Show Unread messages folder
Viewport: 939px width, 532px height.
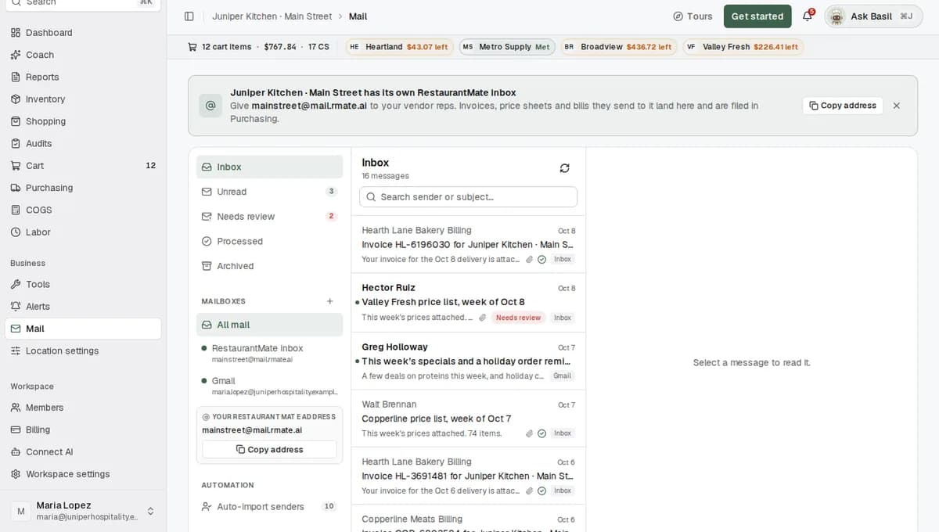point(269,192)
